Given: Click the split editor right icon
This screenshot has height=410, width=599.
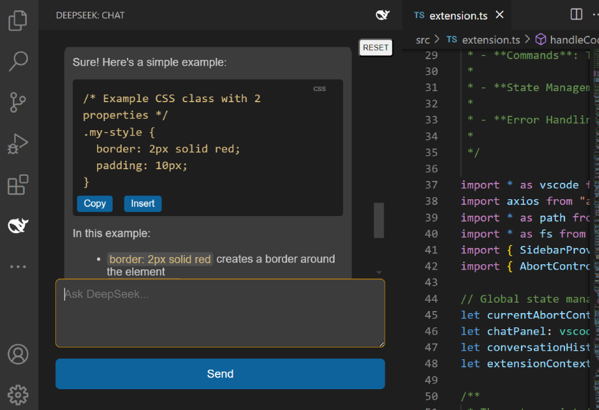Looking at the screenshot, I should pos(576,14).
